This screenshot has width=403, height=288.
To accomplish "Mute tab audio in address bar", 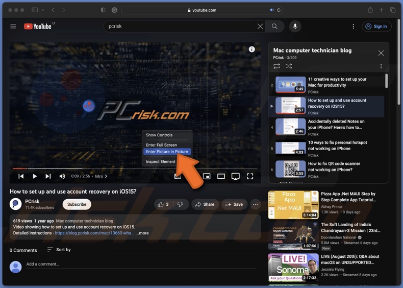I will click(x=272, y=10).
